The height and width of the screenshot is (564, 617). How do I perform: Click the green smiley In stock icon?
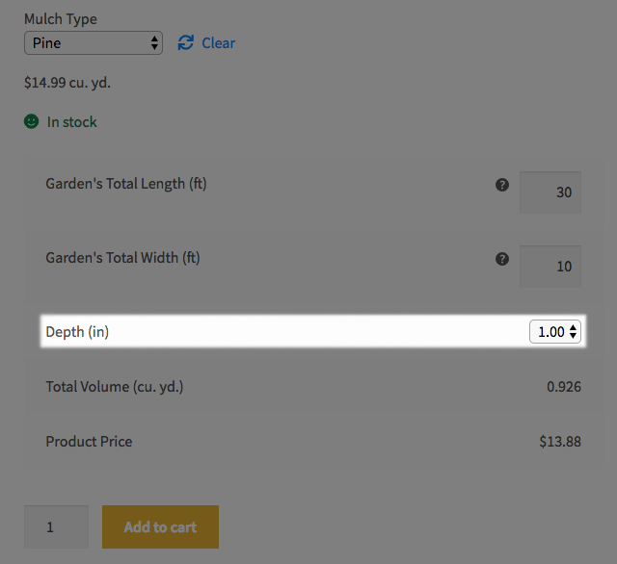pyautogui.click(x=32, y=122)
